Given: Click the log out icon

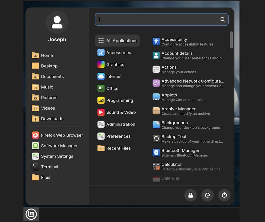Looking at the screenshot, I should 207,195.
